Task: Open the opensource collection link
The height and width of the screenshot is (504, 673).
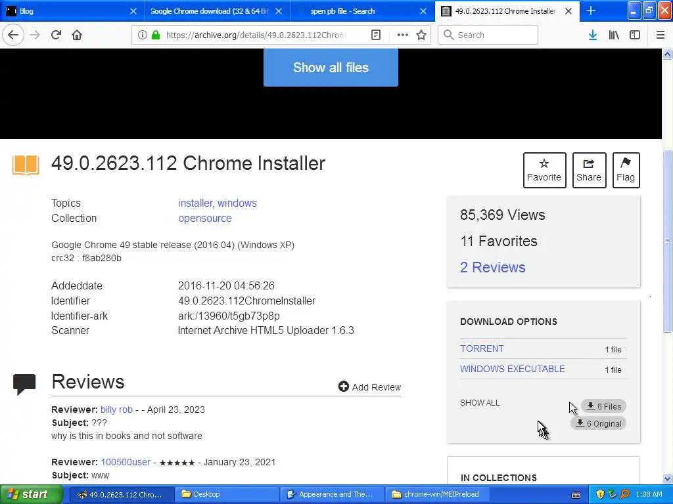Action: [205, 218]
